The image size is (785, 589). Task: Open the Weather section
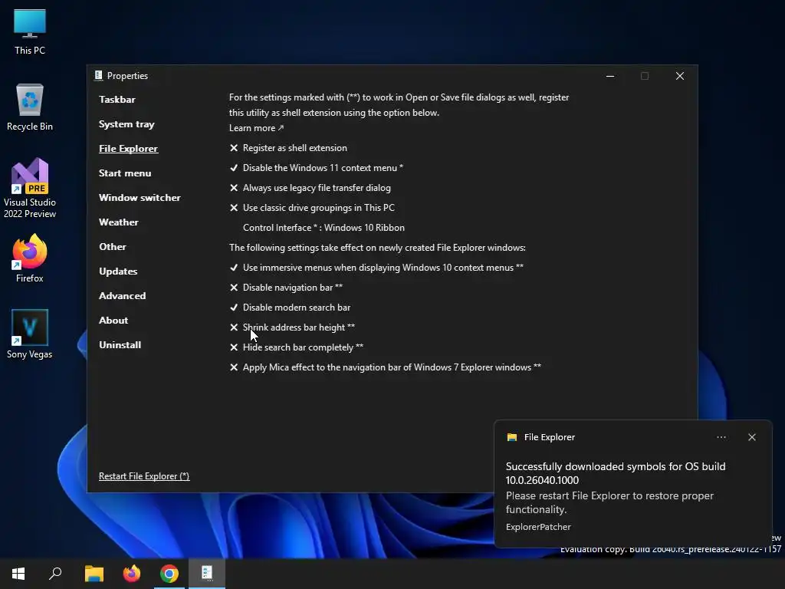point(119,222)
